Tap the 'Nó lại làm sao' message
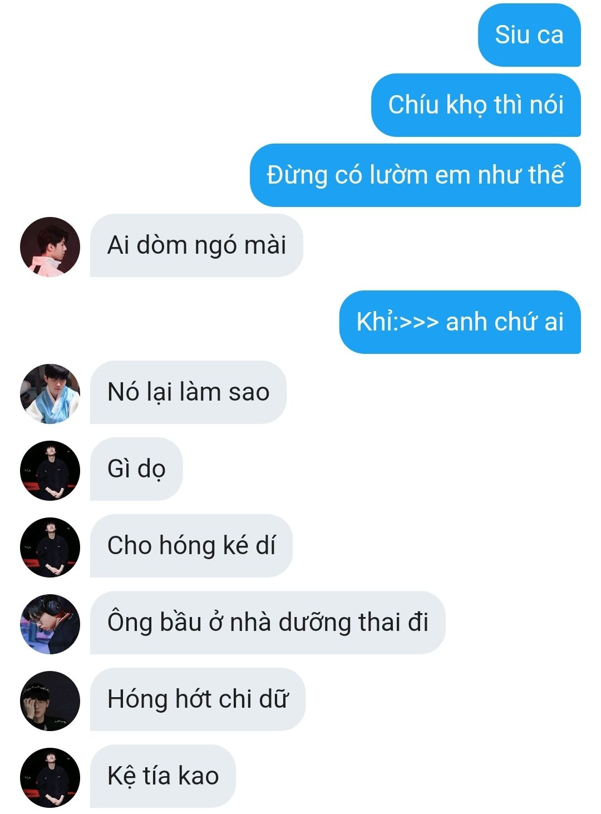The height and width of the screenshot is (814, 601). (188, 392)
